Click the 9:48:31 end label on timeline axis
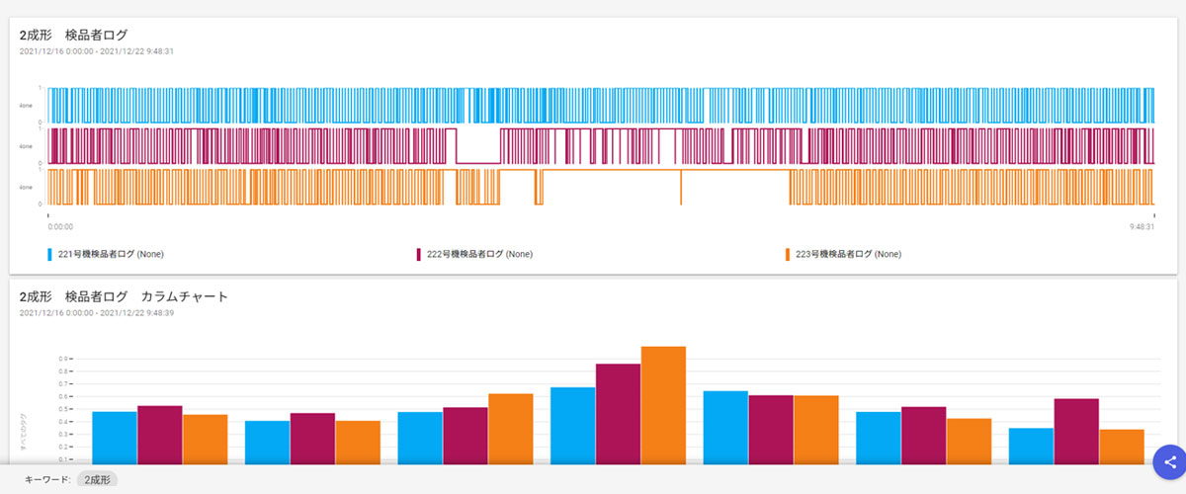Viewport: 1186px width, 494px height. (1142, 226)
